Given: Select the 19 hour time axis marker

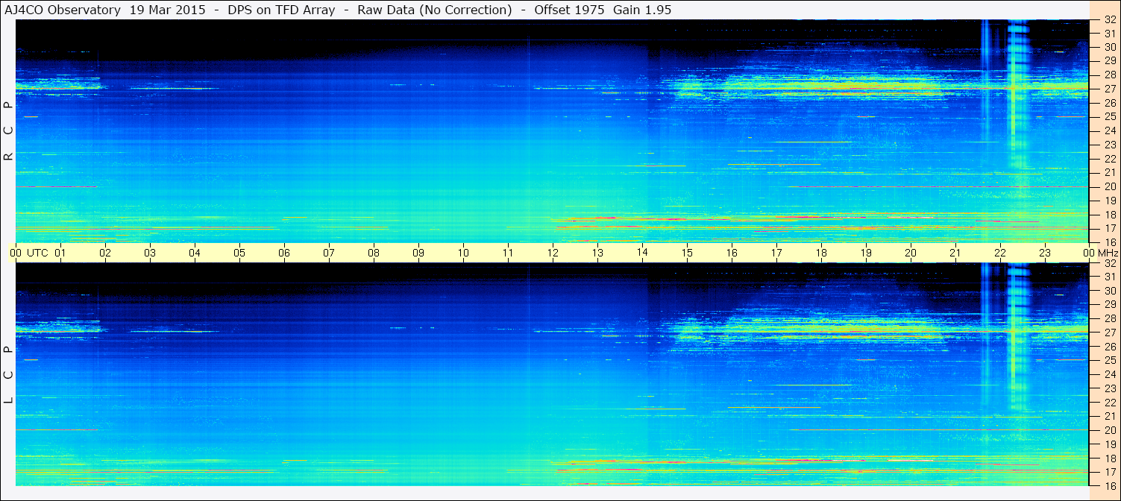Looking at the screenshot, I should (866, 253).
